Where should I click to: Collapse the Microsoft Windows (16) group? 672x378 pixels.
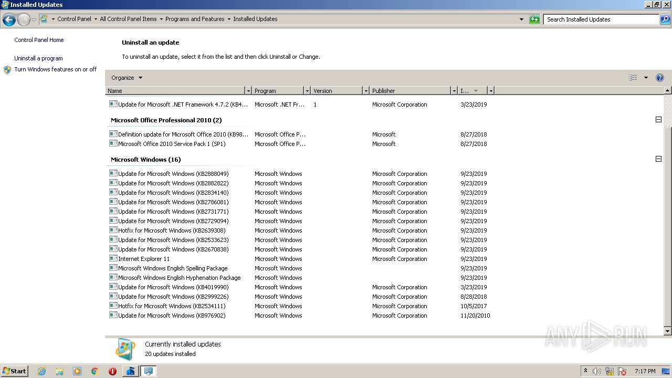[658, 159]
